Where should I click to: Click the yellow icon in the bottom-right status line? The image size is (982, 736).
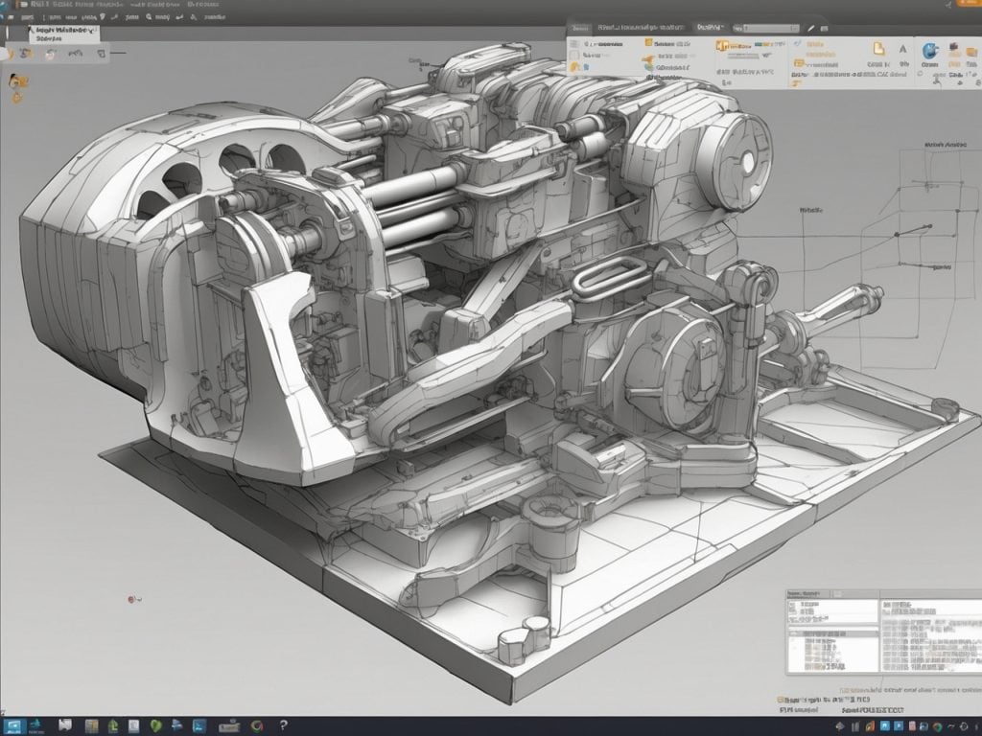(x=781, y=700)
